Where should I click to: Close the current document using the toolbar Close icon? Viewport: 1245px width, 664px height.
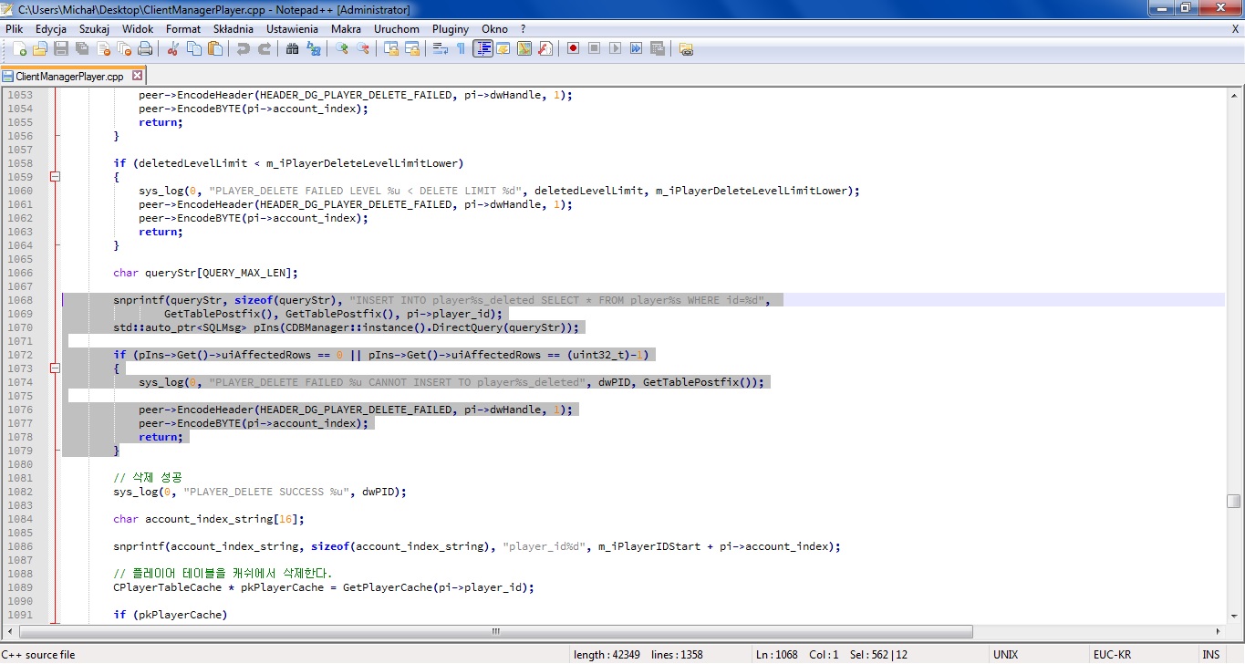(x=103, y=48)
